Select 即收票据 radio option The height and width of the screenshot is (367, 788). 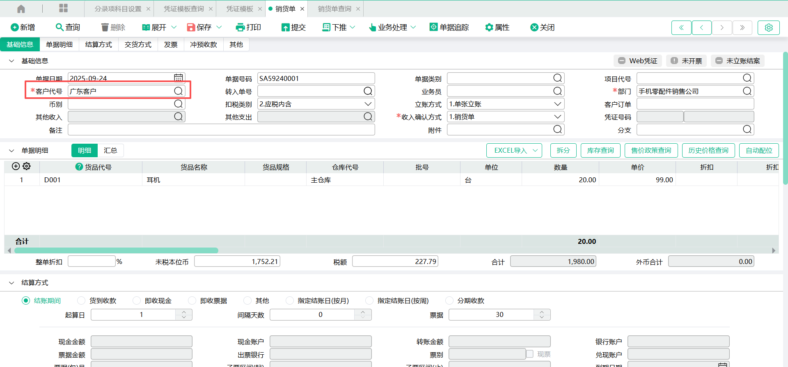tap(192, 300)
